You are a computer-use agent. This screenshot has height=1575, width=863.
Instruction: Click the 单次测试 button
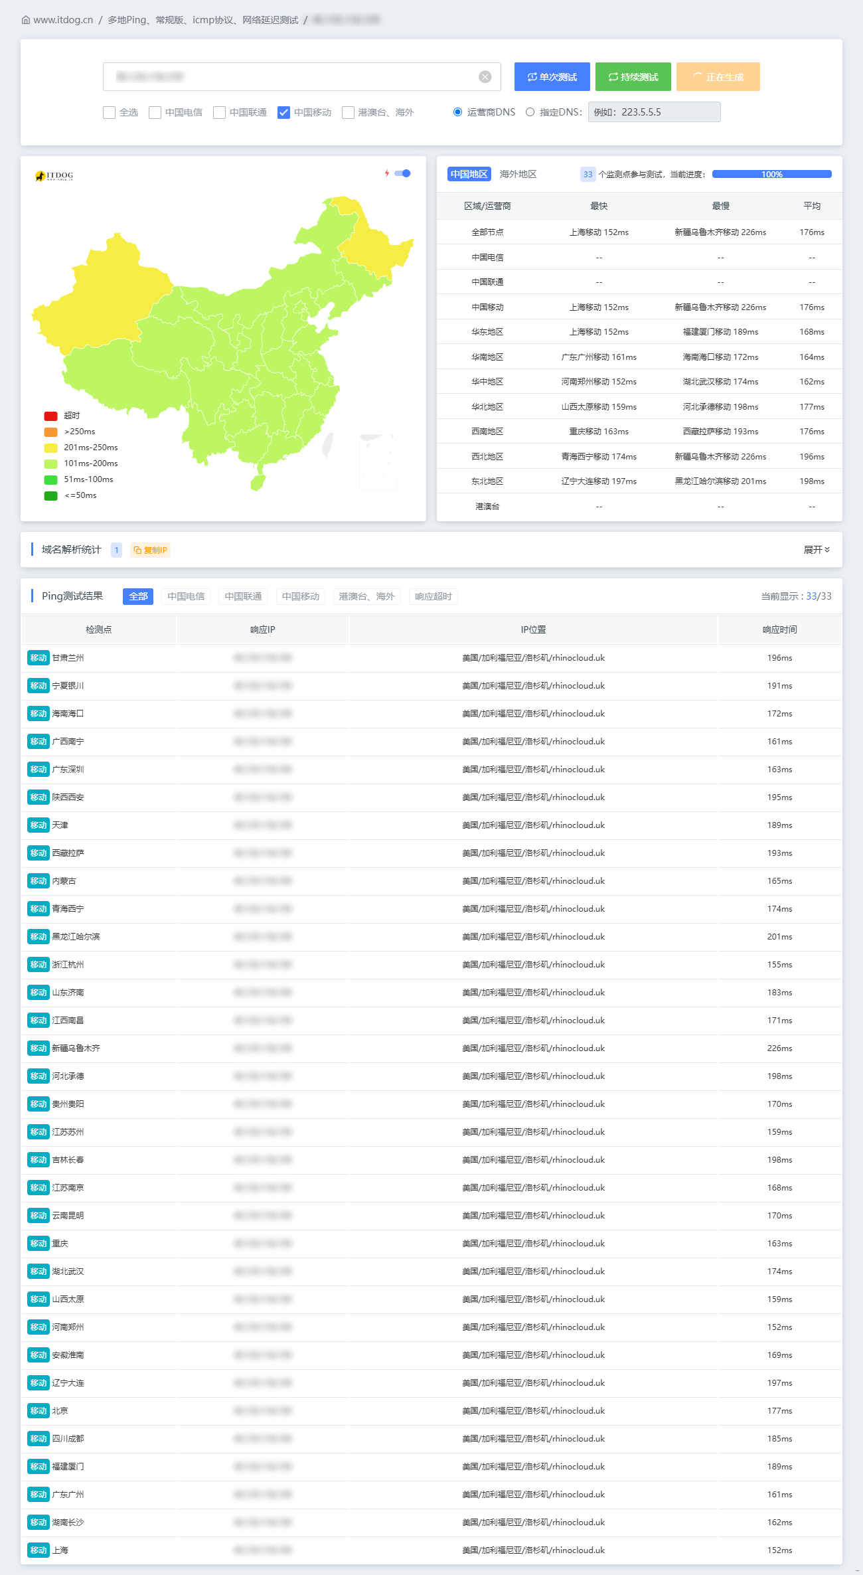coord(552,77)
